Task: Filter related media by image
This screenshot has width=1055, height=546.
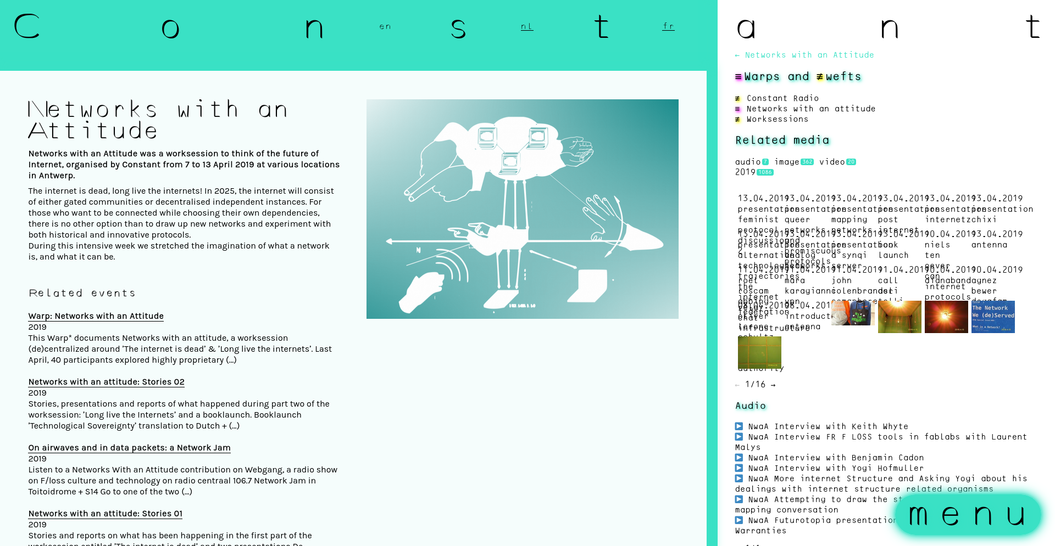Action: tap(787, 162)
